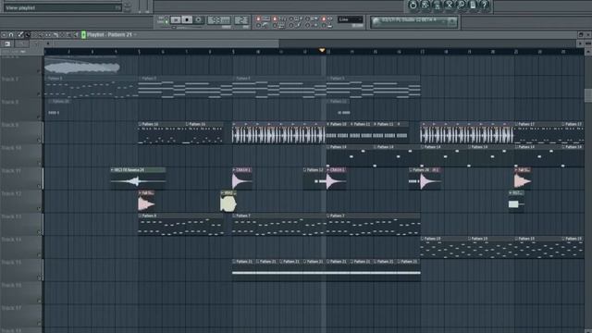
Task: Click bar 17 on the timeline ruler
Action: click(x=422, y=52)
